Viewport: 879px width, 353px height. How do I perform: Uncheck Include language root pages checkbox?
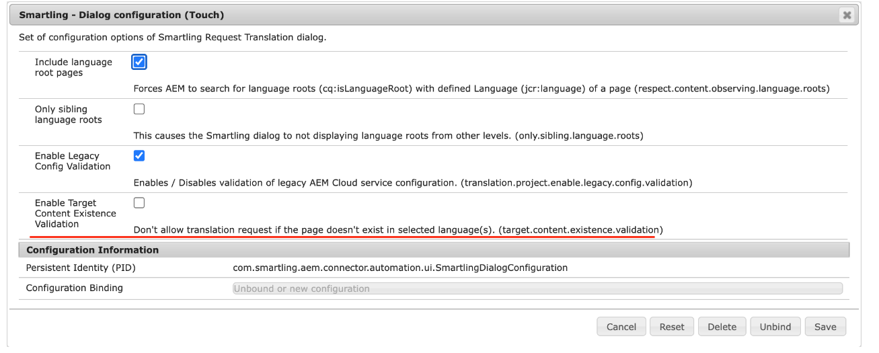coord(139,62)
